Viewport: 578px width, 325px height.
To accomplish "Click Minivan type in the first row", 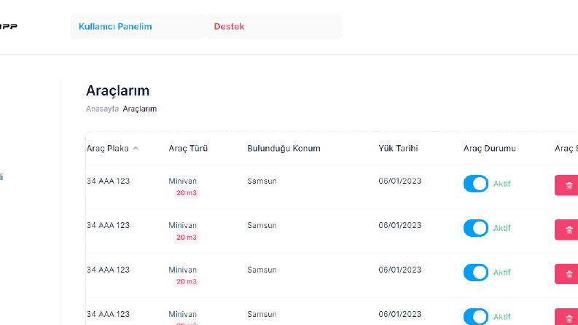I will point(182,181).
